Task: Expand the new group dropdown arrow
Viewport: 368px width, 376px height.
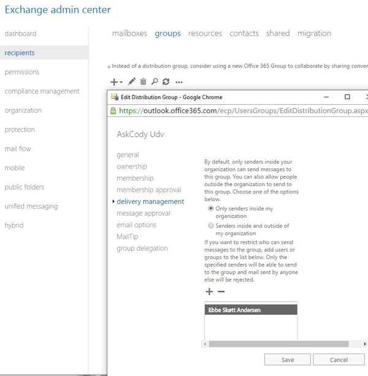Action: click(x=121, y=82)
